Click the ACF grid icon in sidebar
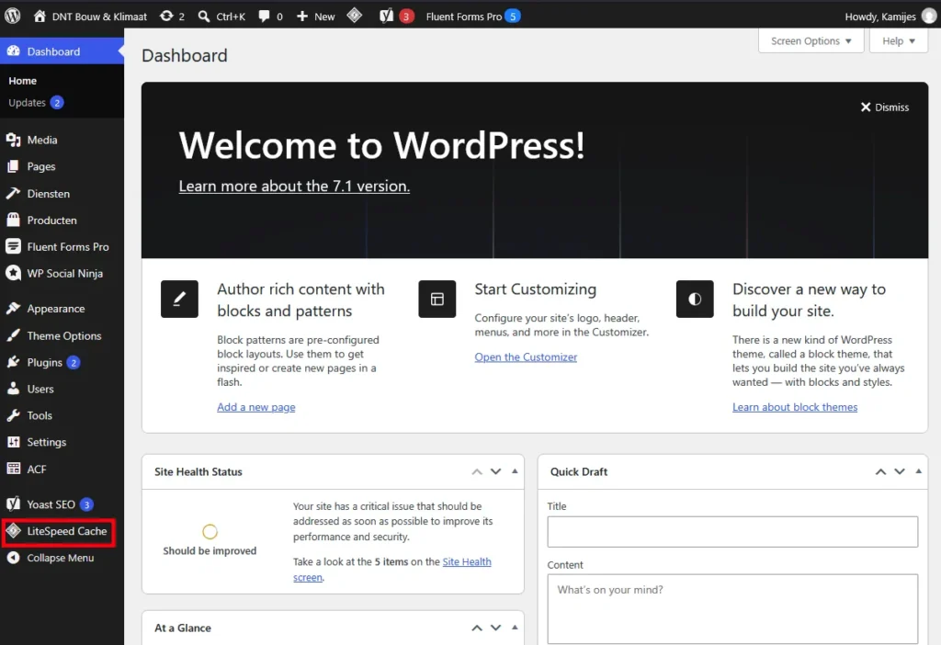This screenshot has height=645, width=941. pyautogui.click(x=13, y=469)
